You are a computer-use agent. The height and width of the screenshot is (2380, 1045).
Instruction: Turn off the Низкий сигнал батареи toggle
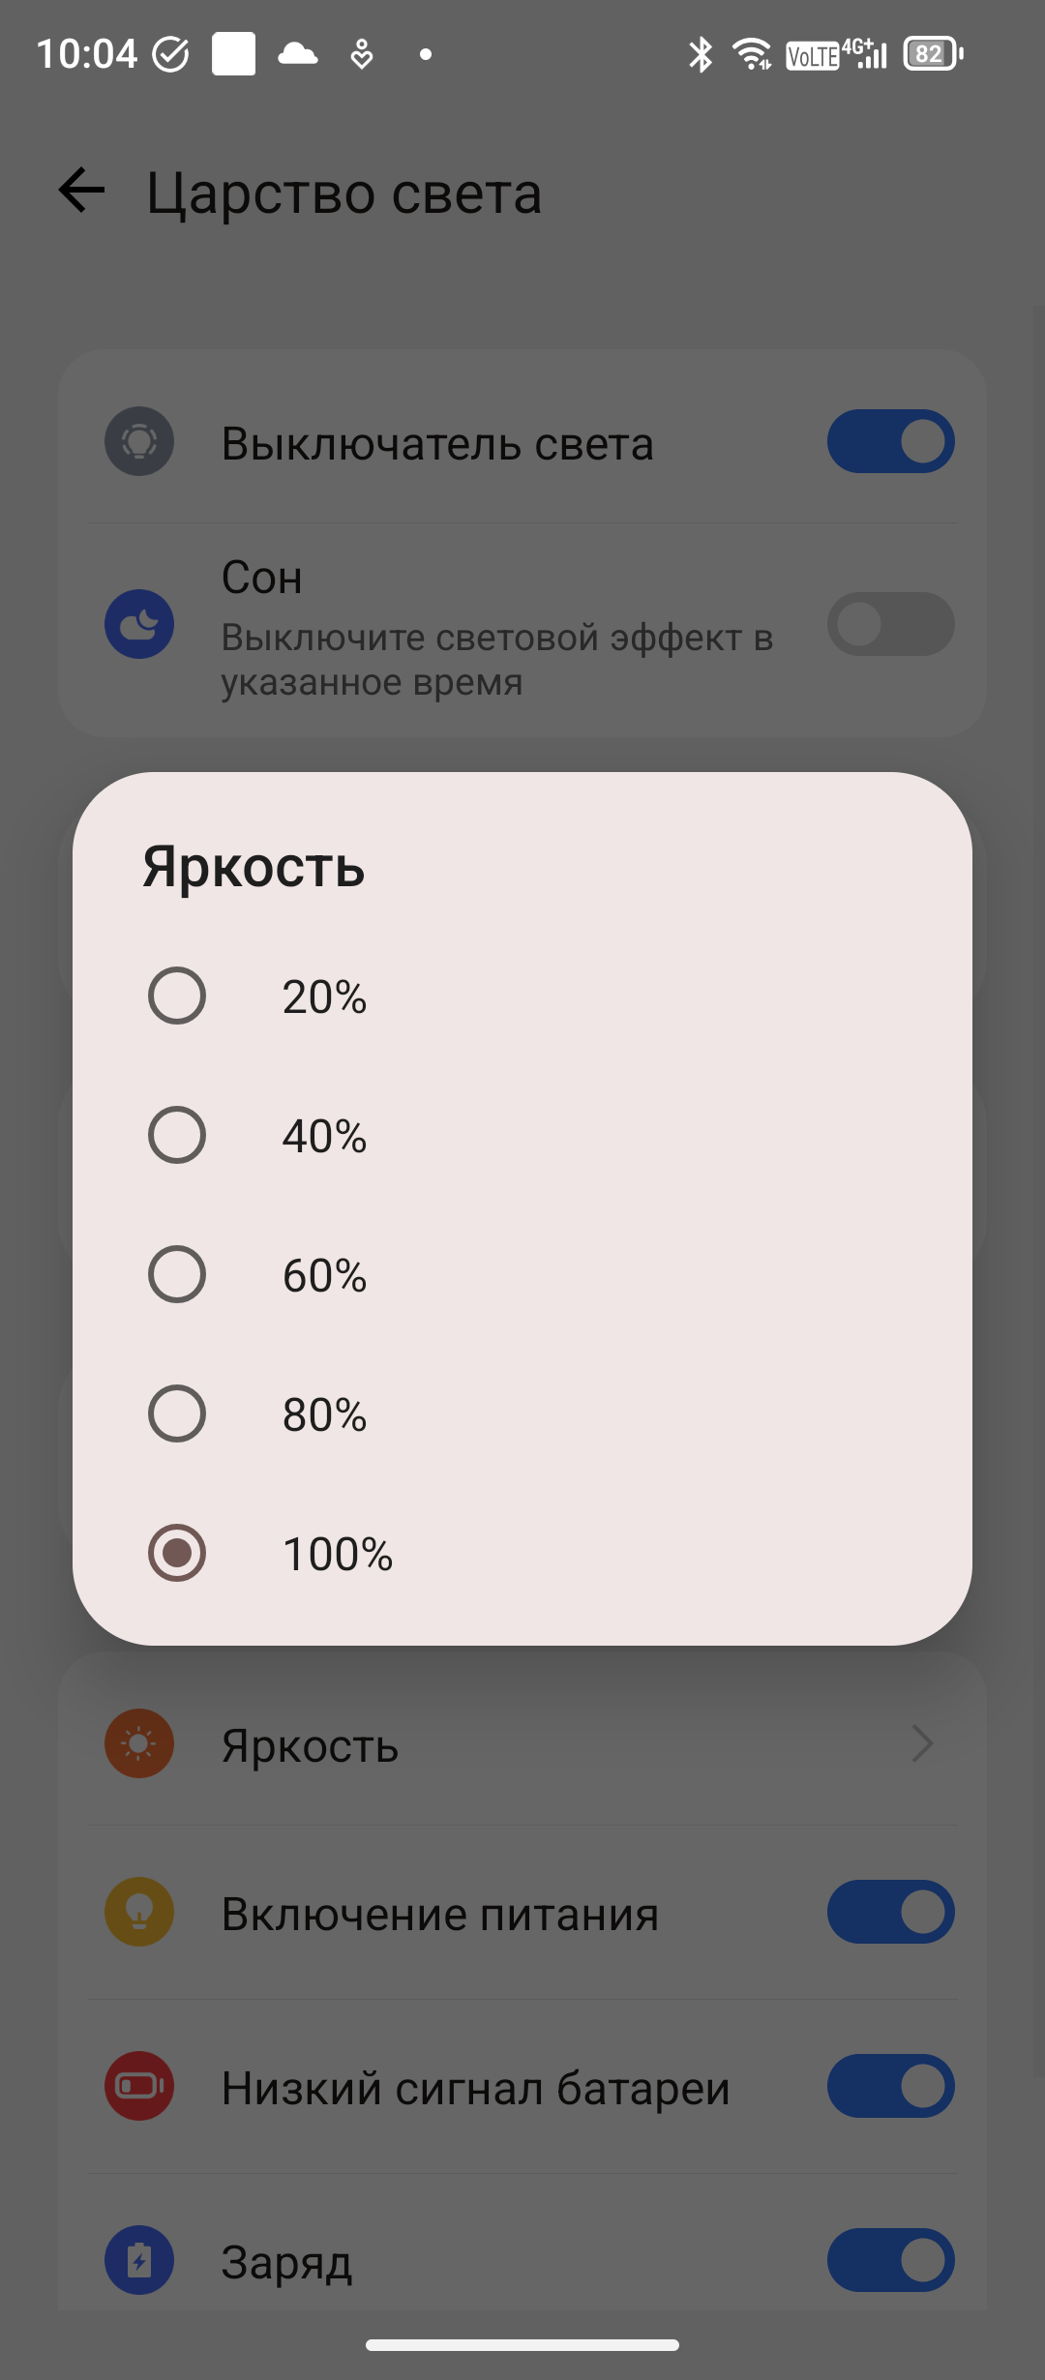pyautogui.click(x=891, y=2086)
